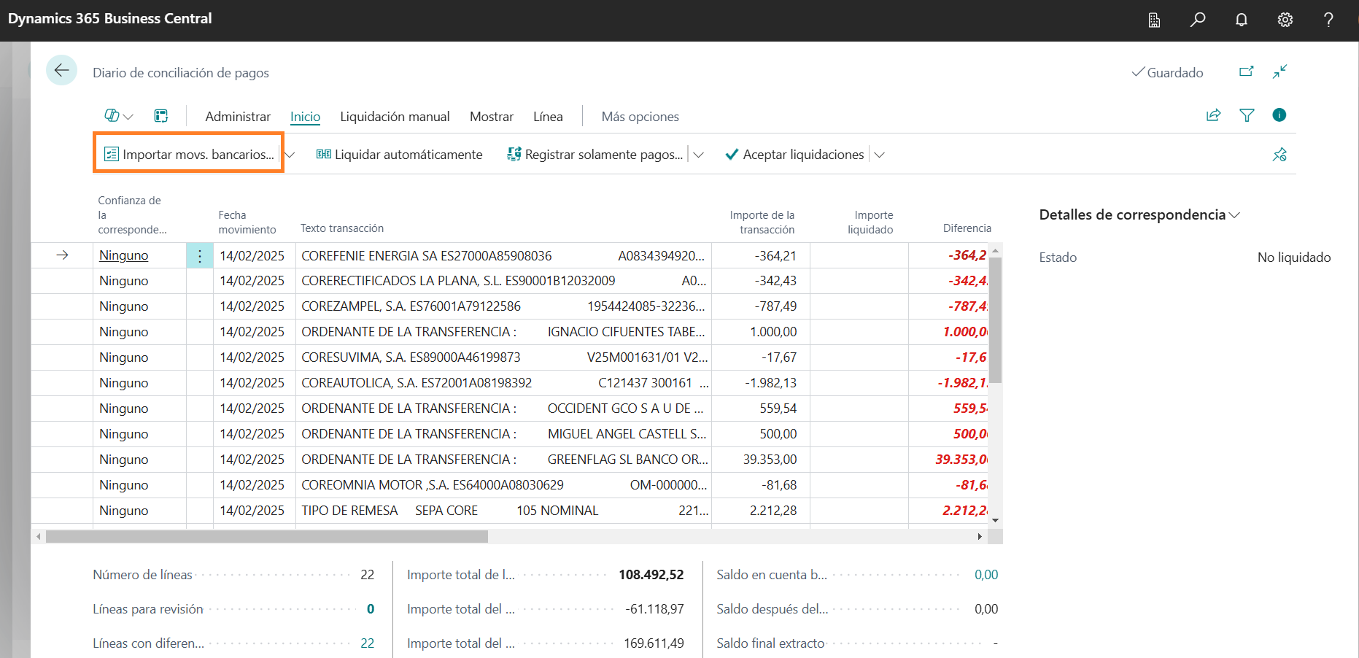1359x658 pixels.
Task: Click amount -364,21 transaction cell
Action: [x=761, y=255]
